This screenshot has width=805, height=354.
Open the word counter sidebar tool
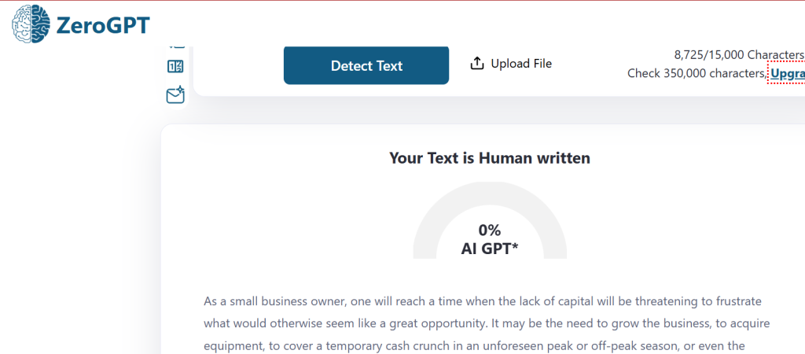pos(175,67)
